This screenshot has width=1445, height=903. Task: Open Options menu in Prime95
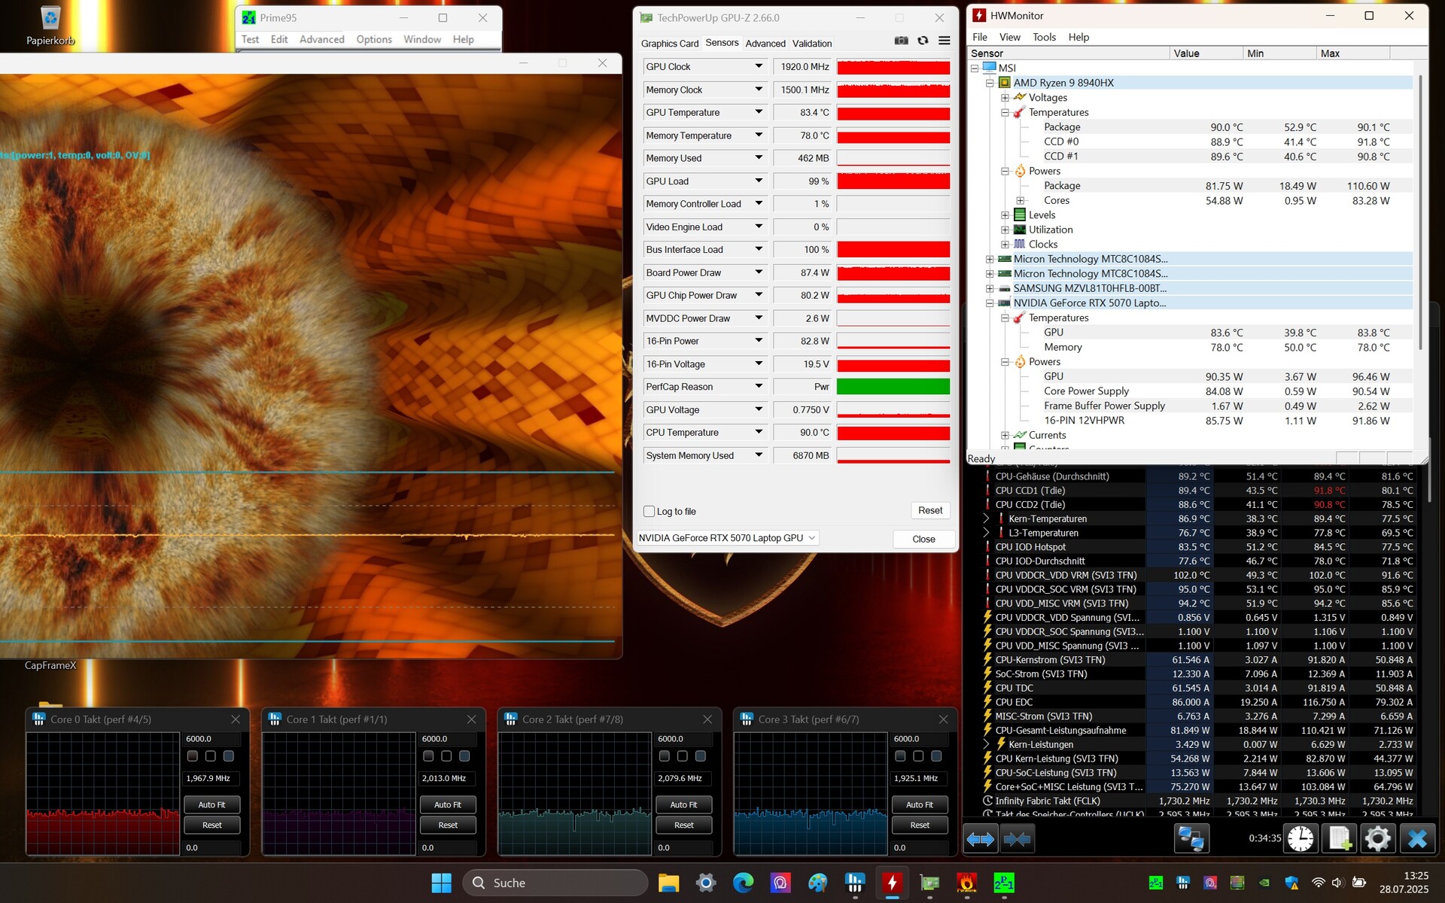(374, 39)
